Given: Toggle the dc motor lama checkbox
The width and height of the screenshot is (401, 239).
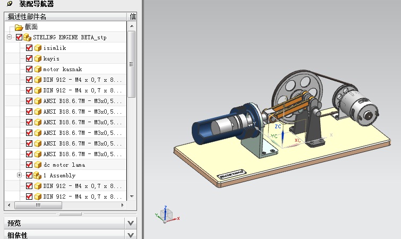Looking at the screenshot, I should 29,165.
